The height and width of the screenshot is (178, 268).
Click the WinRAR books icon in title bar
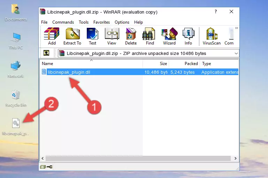[x=43, y=12]
